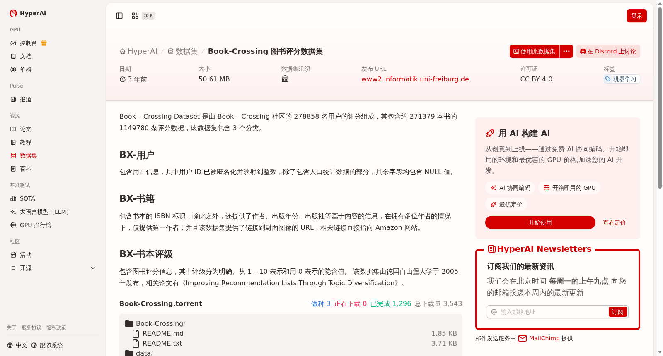Open 论文 in the sidebar
Viewport: 663px width, 356px height.
tap(26, 129)
